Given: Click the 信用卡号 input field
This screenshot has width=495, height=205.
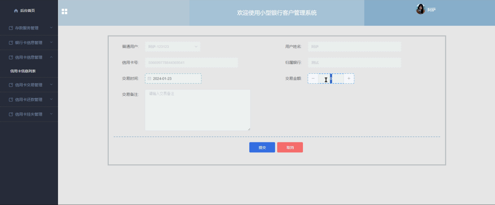Looking at the screenshot, I should click(191, 63).
